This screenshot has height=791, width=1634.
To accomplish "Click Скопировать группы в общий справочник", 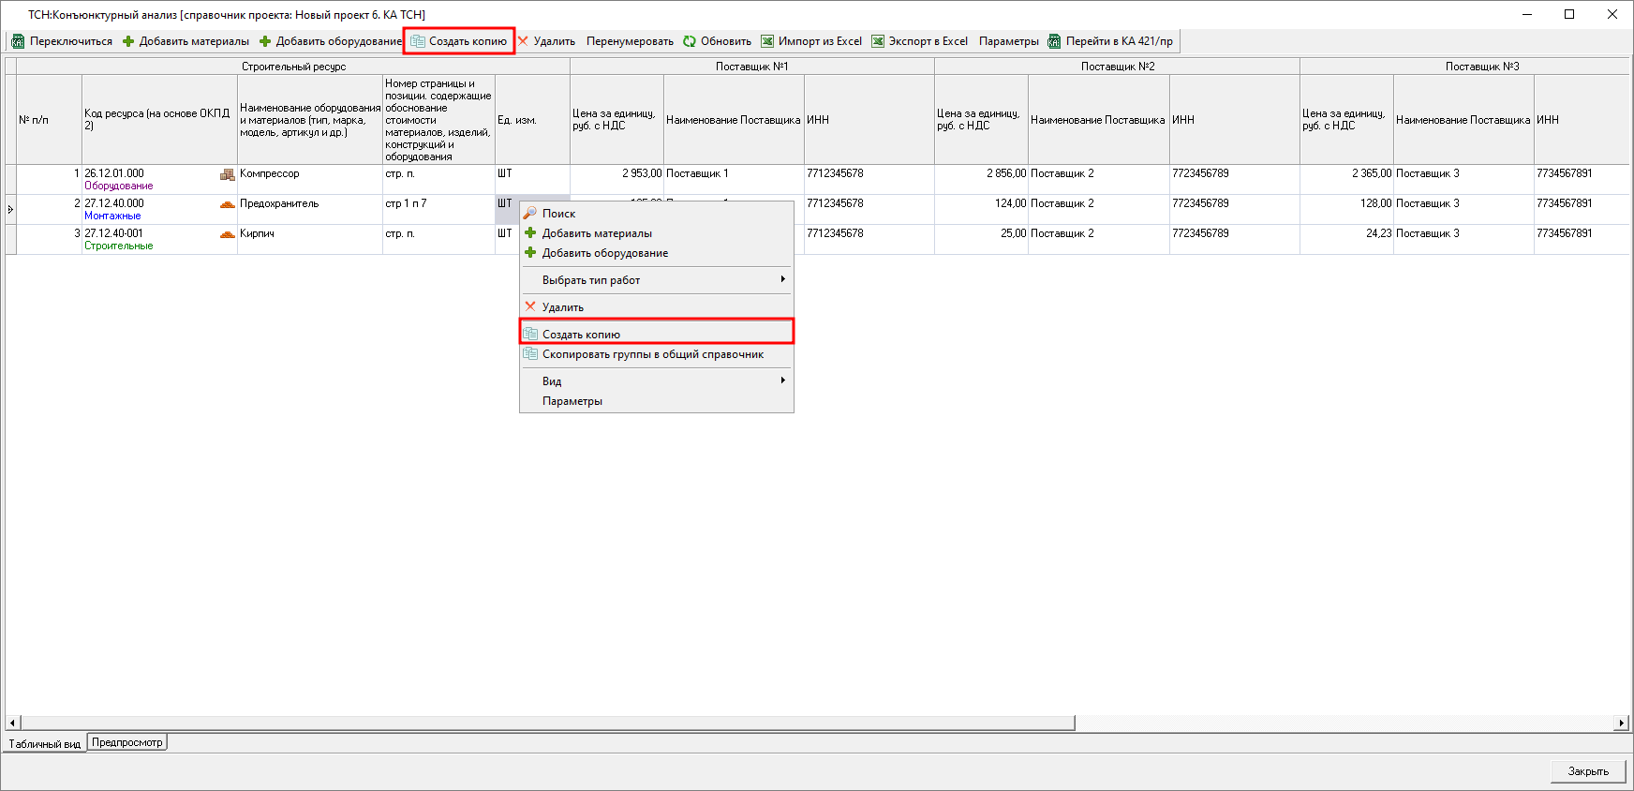I will coord(652,354).
